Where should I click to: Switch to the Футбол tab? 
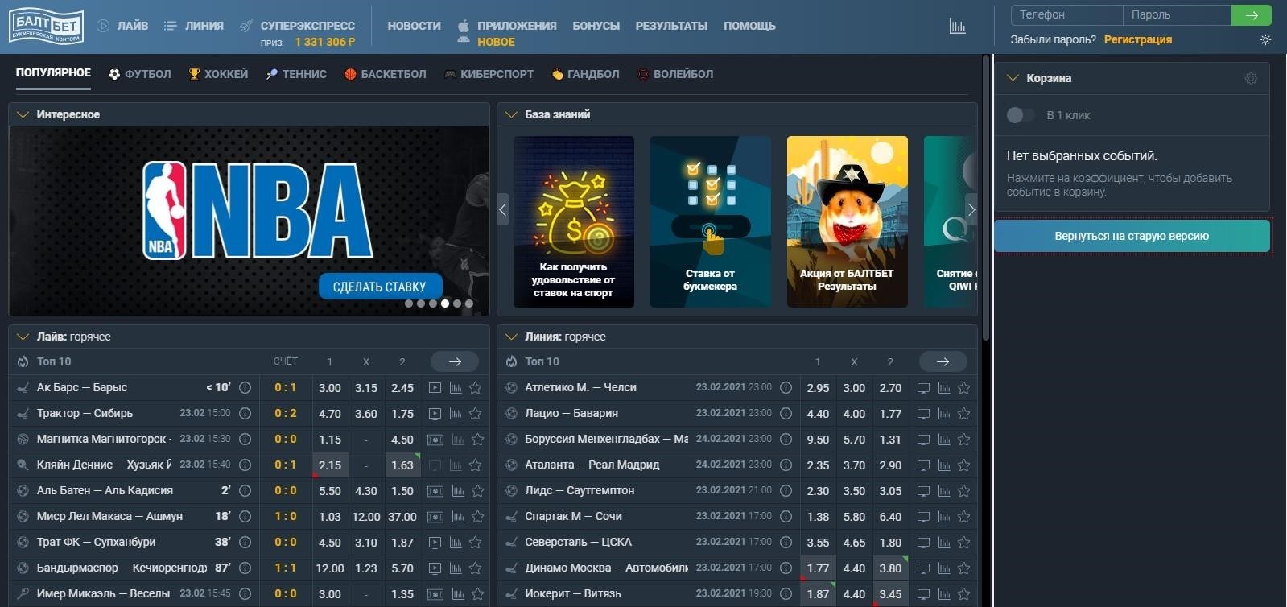140,74
